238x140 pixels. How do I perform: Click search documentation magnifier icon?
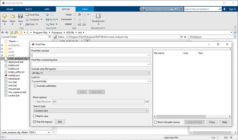point(220,9)
